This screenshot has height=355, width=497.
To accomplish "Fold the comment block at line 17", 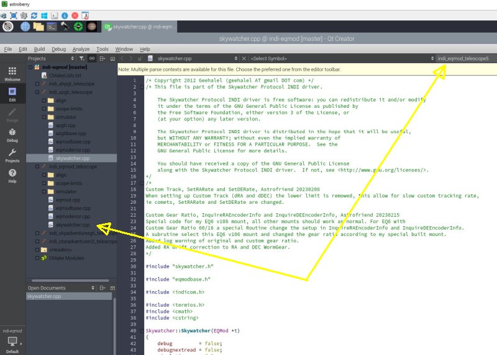I will click(x=142, y=183).
